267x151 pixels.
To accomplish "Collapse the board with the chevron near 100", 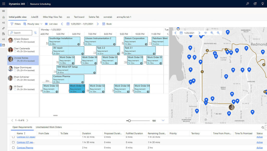I will [x=163, y=120].
